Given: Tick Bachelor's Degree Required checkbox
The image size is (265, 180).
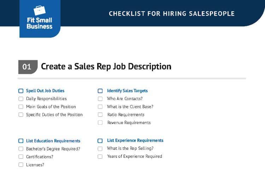Looking at the screenshot, I should coord(21,149).
